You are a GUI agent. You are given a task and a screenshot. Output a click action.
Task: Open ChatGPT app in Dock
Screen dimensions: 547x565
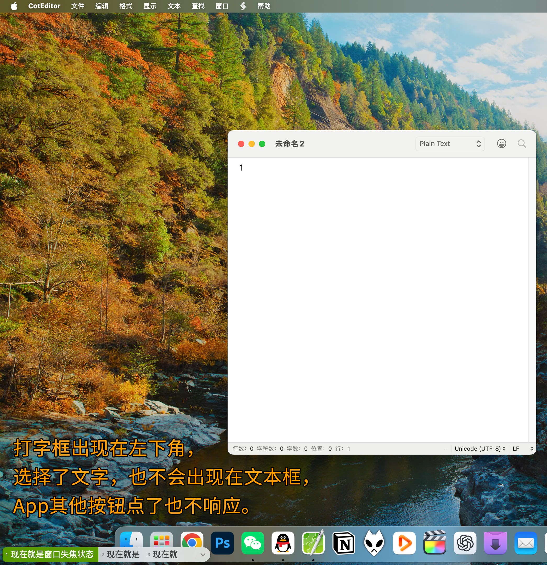[x=465, y=543]
